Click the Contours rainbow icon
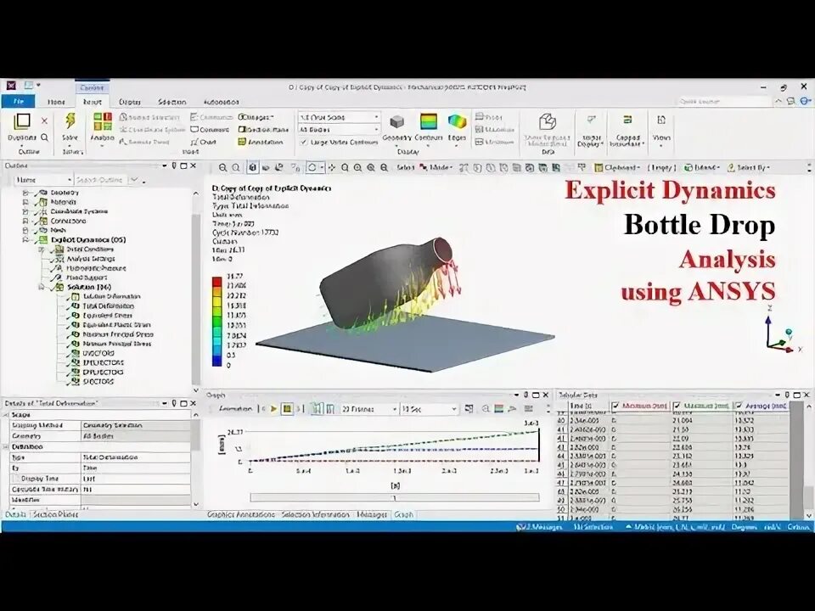Viewport: 815px width, 611px height. pos(429,122)
